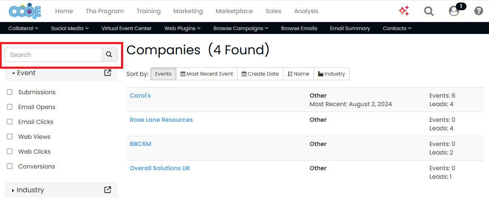Viewport: 489px width, 205px height.
Task: Sort companies by Industry
Action: click(x=331, y=74)
